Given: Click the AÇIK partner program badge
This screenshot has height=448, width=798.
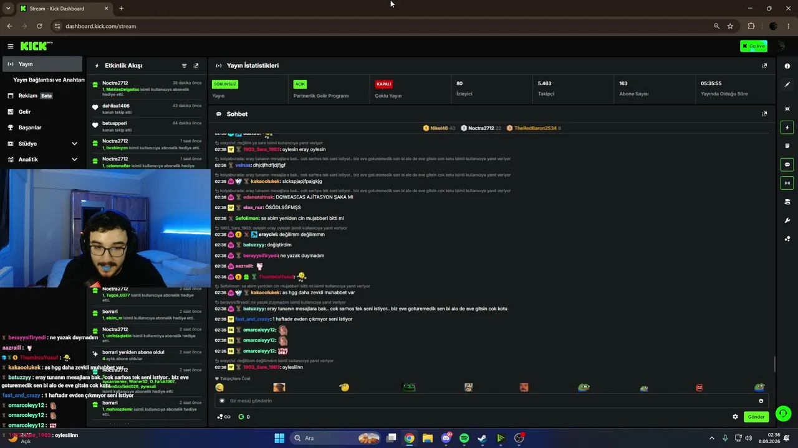Looking at the screenshot, I should point(300,84).
